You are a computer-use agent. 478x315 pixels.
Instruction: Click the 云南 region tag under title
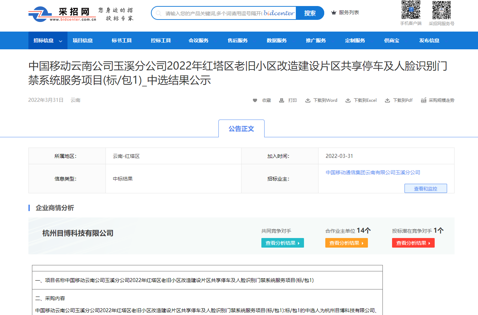(75, 100)
